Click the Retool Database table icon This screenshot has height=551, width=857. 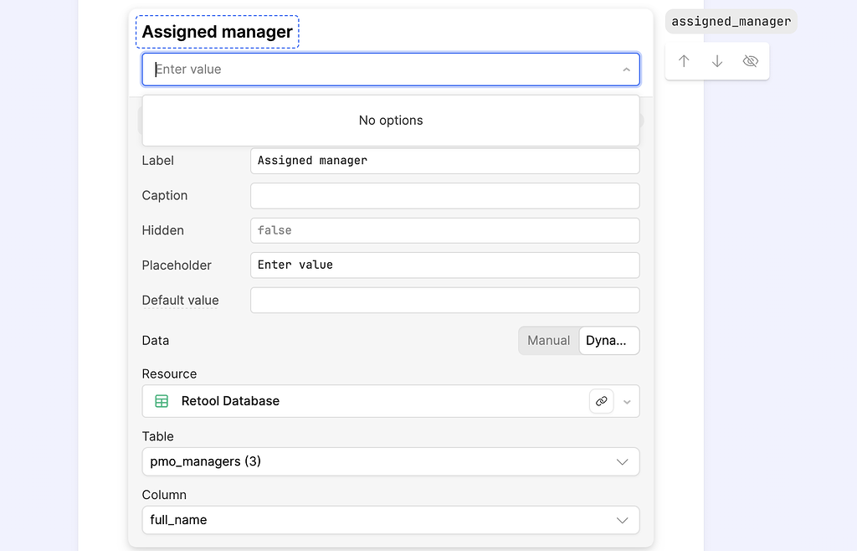click(x=161, y=401)
